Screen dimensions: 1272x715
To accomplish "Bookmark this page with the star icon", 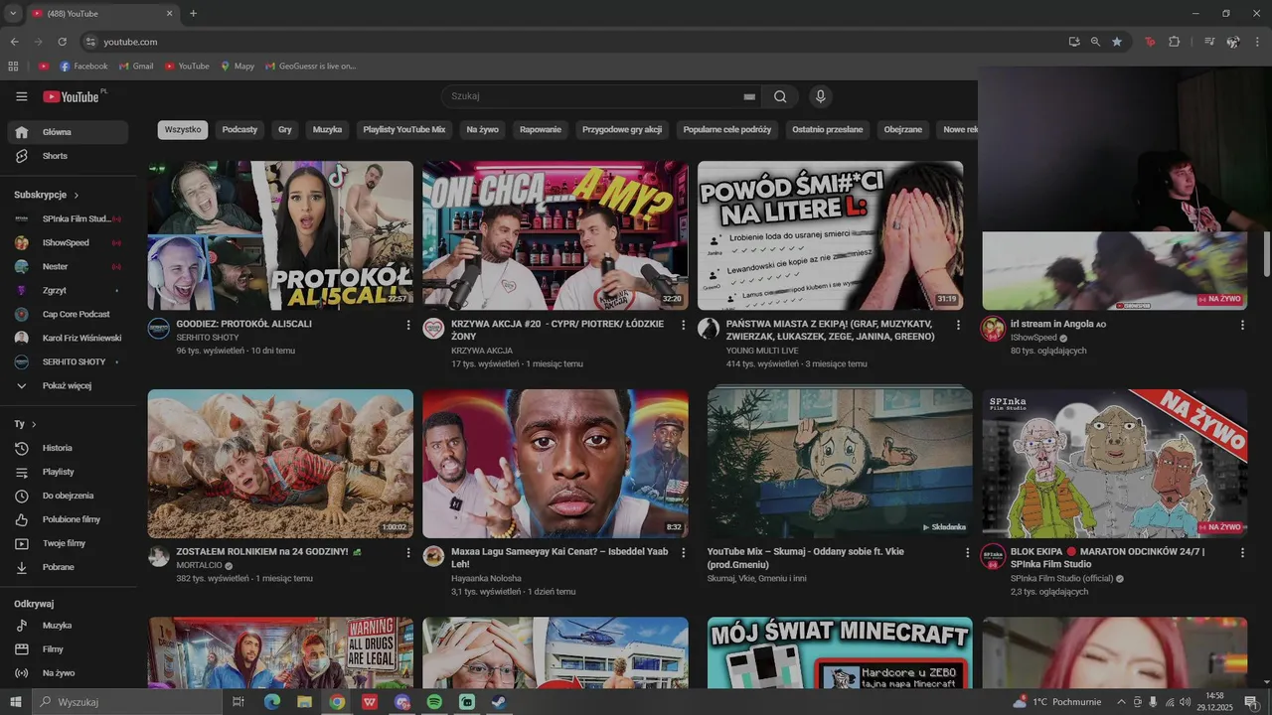I will 1117,42.
